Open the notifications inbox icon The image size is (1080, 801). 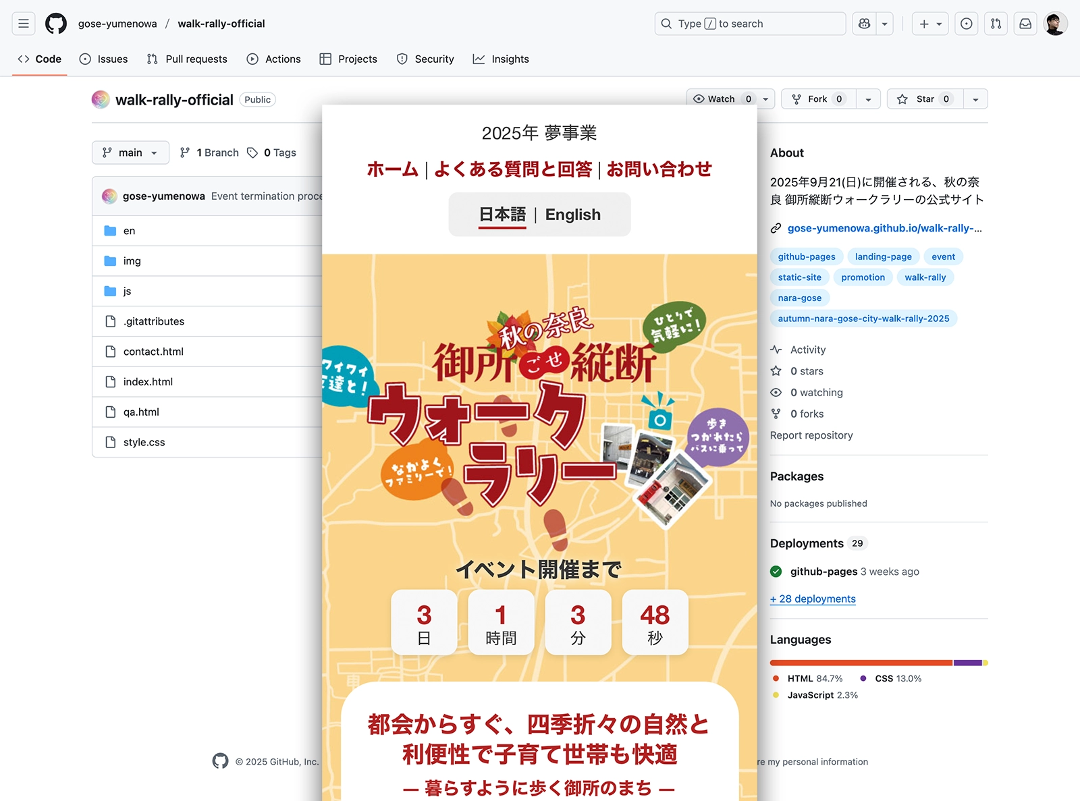pyautogui.click(x=1025, y=24)
